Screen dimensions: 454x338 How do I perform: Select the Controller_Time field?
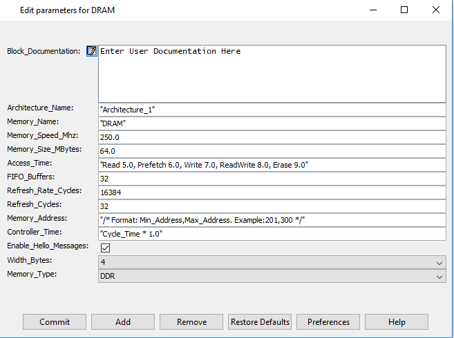[x=272, y=234]
